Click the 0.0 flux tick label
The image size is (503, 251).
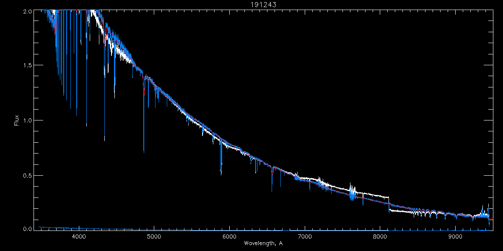28,229
